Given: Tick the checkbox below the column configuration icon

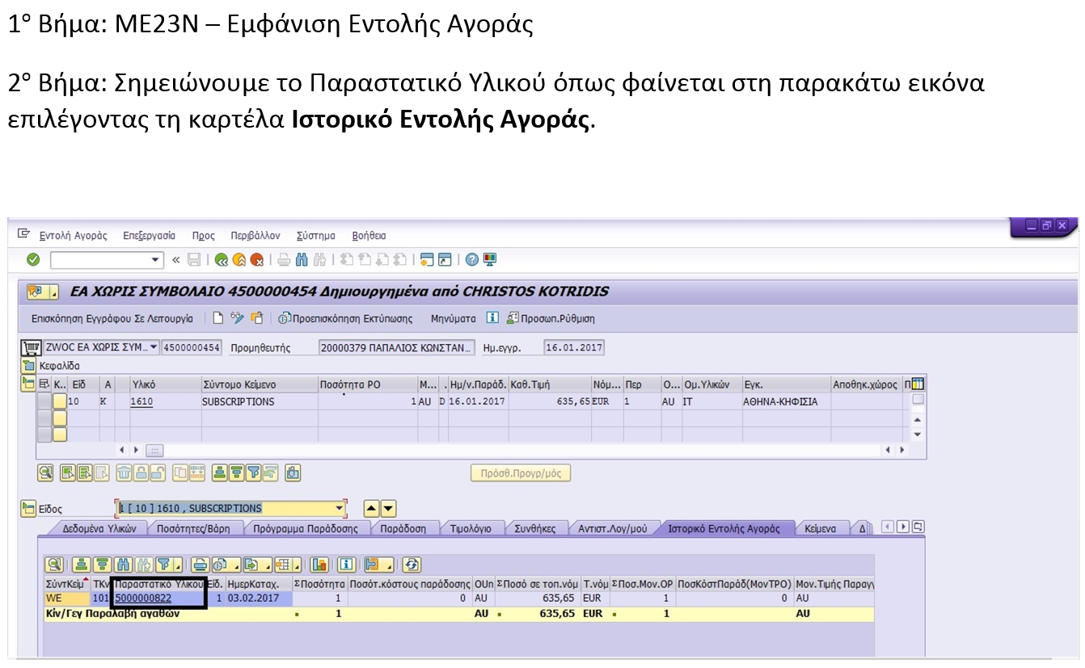Looking at the screenshot, I should tap(918, 399).
